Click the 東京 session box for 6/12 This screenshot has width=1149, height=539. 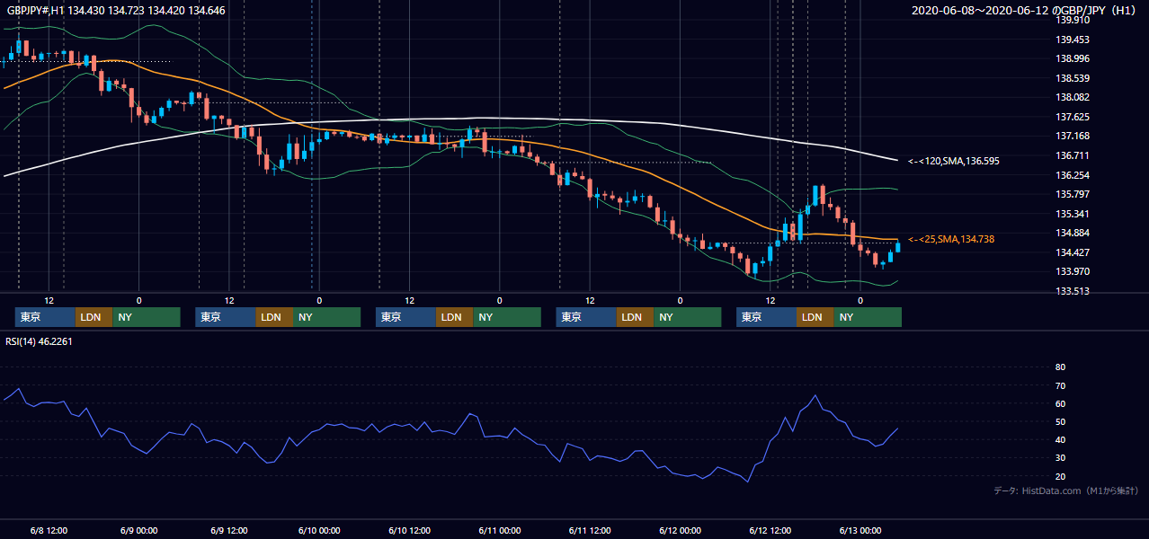coord(766,317)
